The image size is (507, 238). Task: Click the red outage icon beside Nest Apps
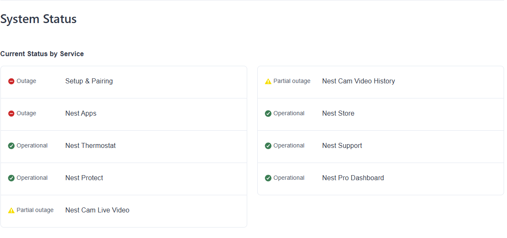[11, 114]
